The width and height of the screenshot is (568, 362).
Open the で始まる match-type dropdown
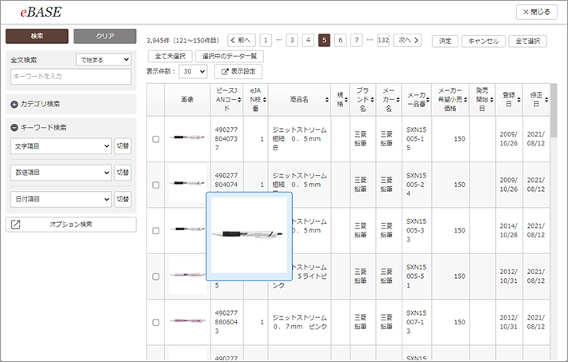point(104,60)
